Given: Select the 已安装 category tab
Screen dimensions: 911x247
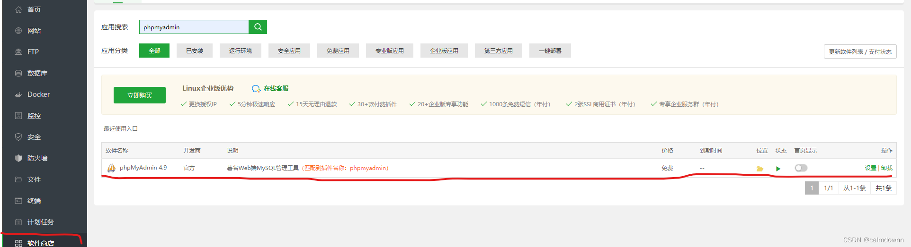Looking at the screenshot, I should [x=195, y=51].
